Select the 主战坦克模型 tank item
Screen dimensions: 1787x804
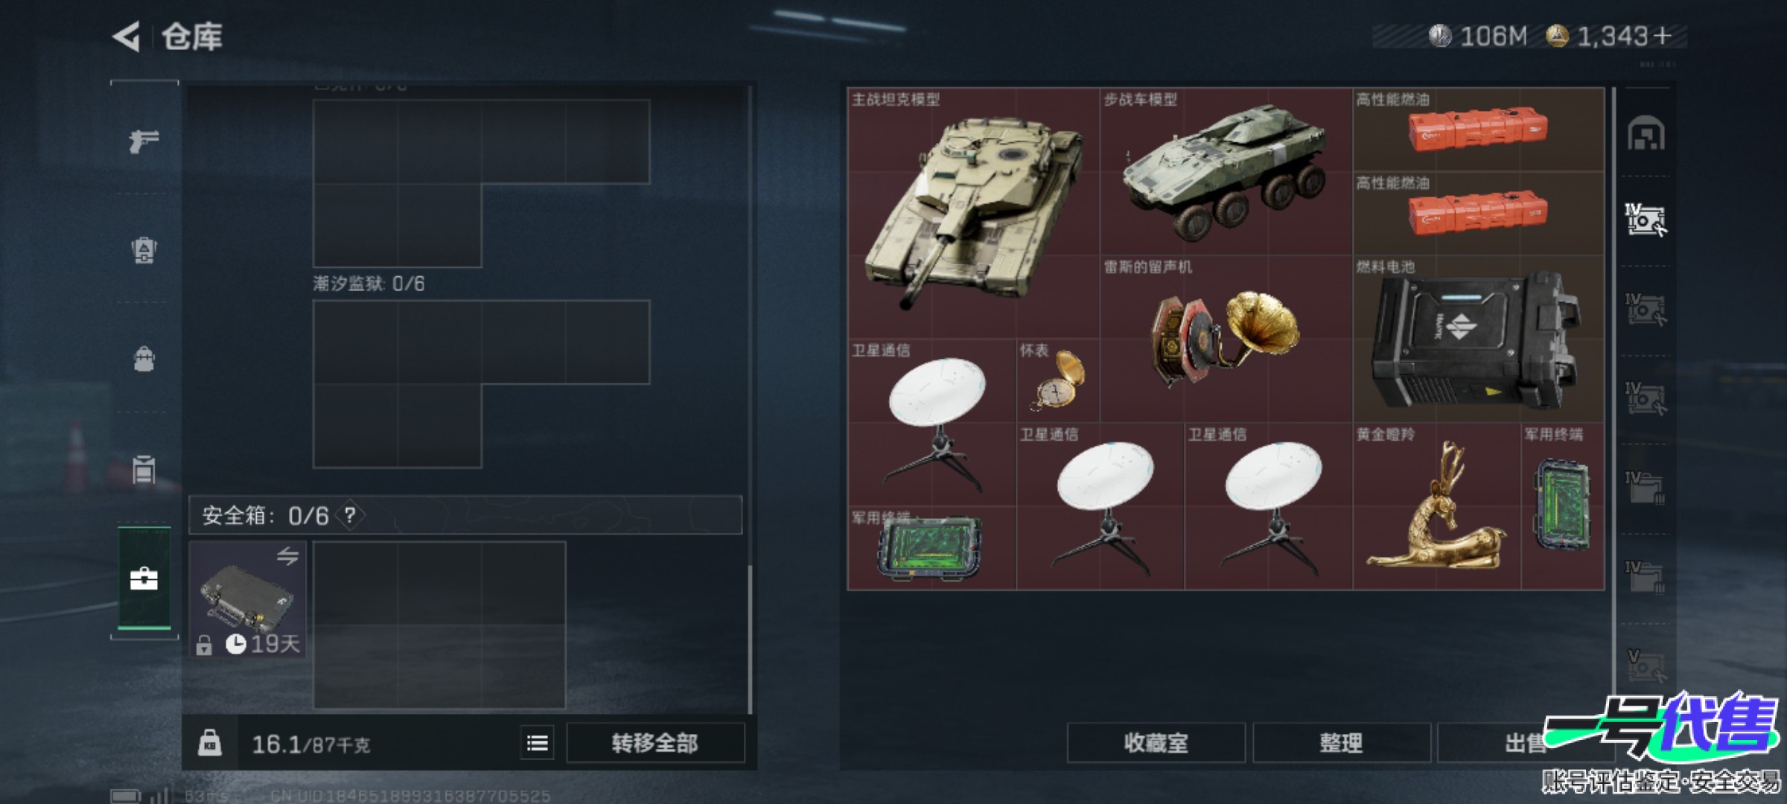tap(973, 214)
